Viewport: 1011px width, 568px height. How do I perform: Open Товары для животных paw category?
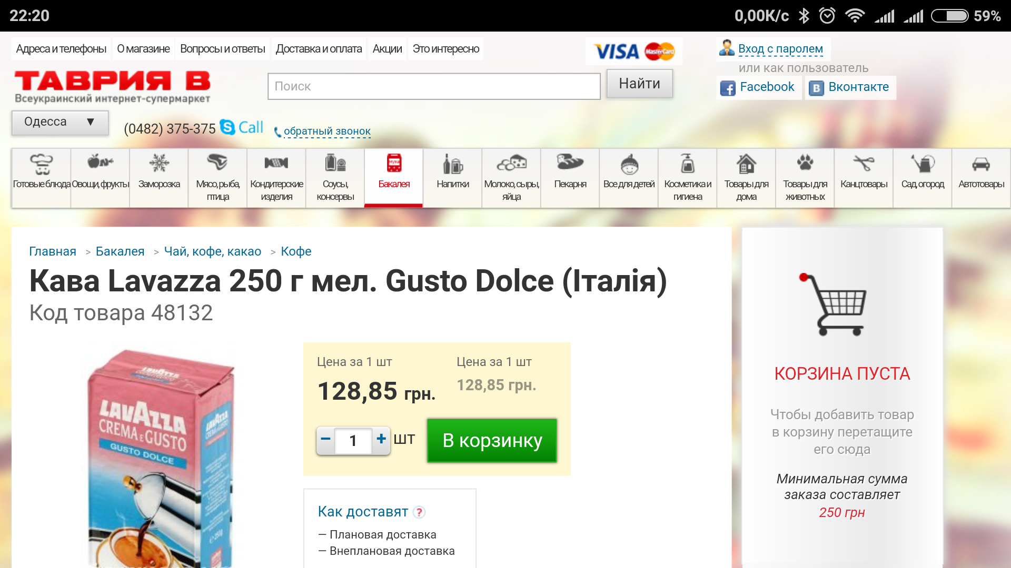click(805, 178)
